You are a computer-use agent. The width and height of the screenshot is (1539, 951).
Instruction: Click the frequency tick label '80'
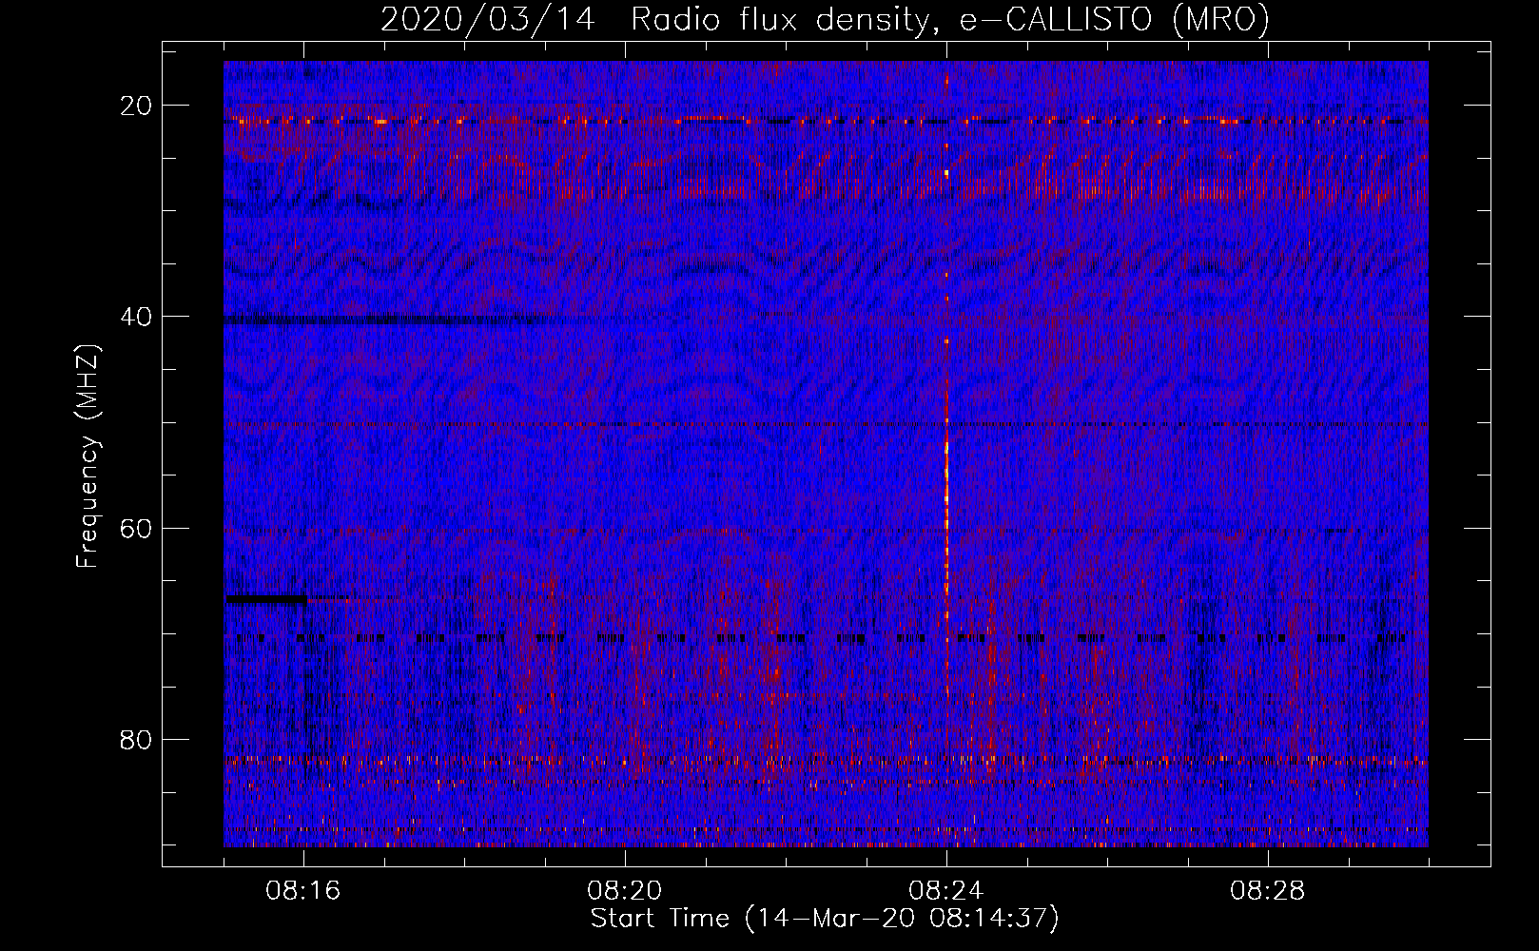coord(137,739)
